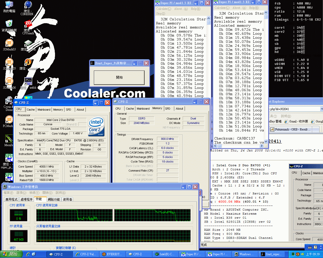Viewport: 323px width, 258px height.
Task: Expand the Internet Explorer address bar dropdown
Action: (x=321, y=109)
